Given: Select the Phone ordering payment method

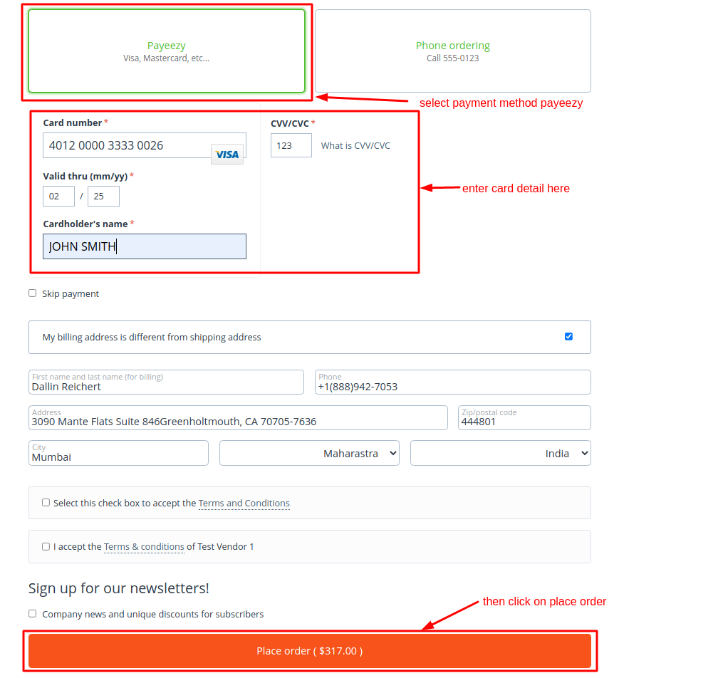Looking at the screenshot, I should (x=453, y=51).
